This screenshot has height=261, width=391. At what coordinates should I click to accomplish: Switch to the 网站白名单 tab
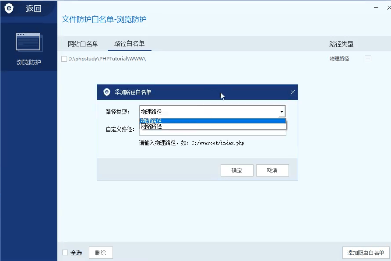point(83,44)
